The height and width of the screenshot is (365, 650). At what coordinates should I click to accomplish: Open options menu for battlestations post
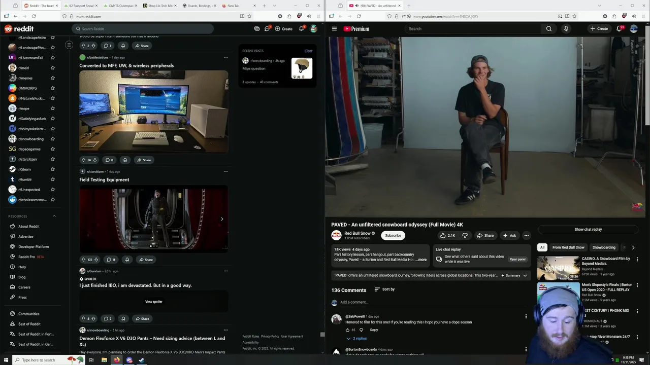point(226,57)
